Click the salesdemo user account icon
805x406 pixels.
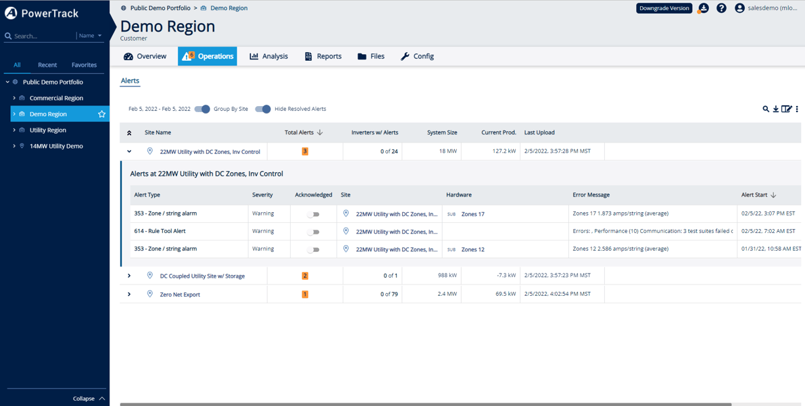739,8
